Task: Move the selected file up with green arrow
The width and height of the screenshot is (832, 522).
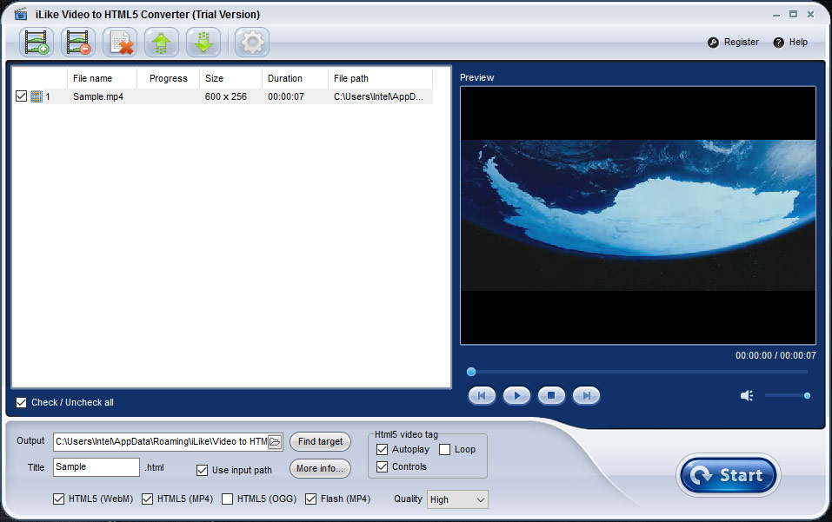Action: point(162,42)
